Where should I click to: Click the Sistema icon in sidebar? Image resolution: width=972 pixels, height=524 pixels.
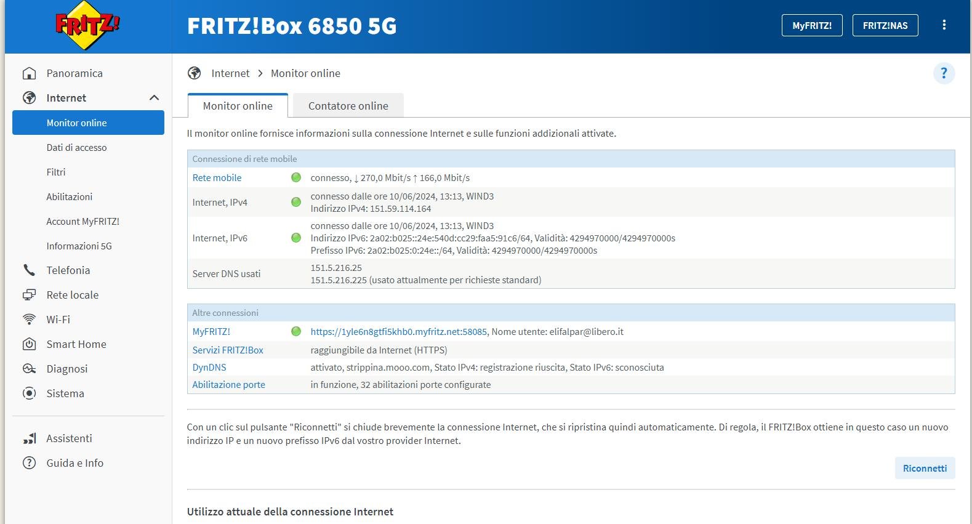29,393
